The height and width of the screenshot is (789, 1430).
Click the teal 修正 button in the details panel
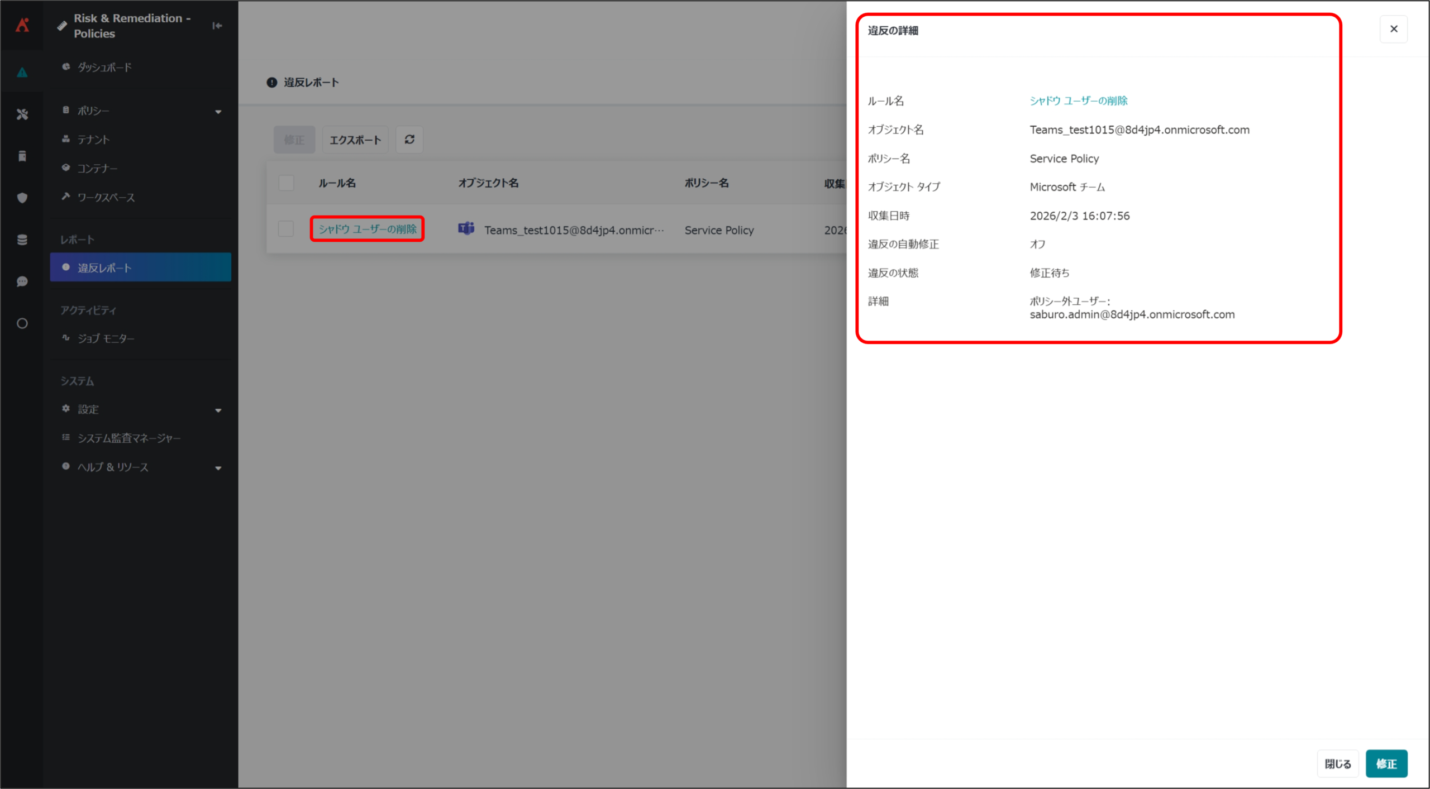click(x=1386, y=763)
